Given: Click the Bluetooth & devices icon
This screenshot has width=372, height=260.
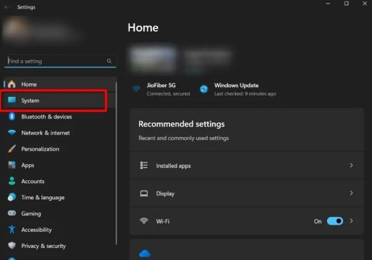Looking at the screenshot, I should click(x=12, y=117).
